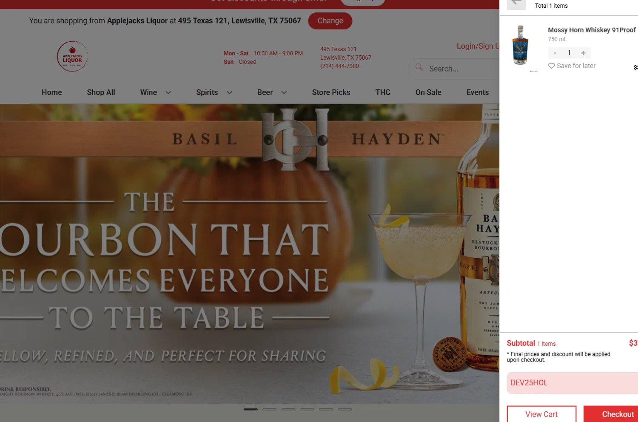Screen dimensions: 638x422
Task: Click the View Cart button
Action: tap(541, 414)
